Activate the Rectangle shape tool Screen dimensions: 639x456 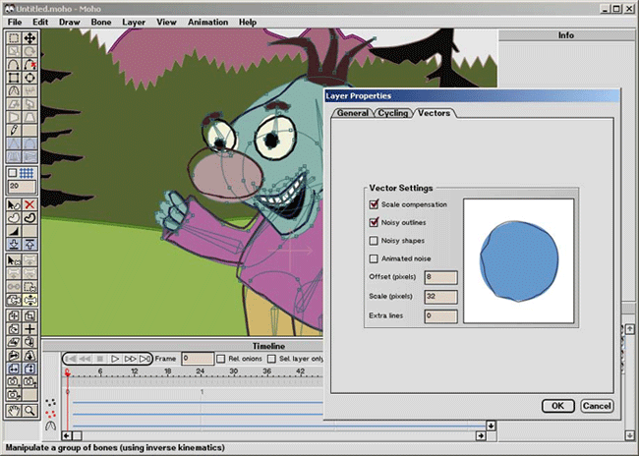click(14, 78)
